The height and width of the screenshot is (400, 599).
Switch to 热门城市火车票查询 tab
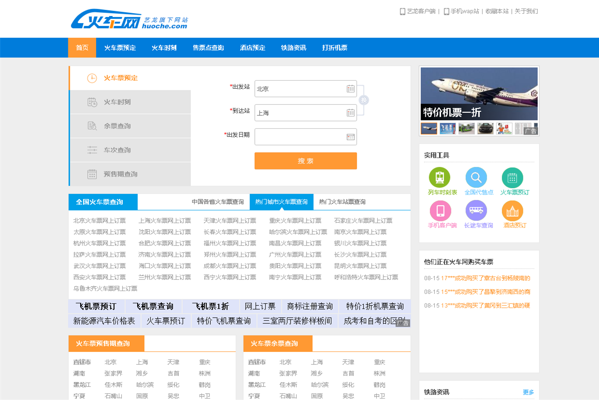pyautogui.click(x=282, y=202)
